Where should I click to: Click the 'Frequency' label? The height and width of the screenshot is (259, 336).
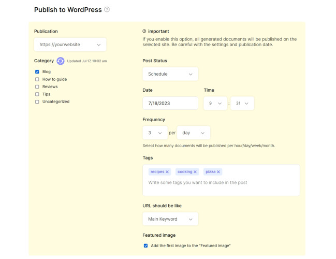pos(154,120)
